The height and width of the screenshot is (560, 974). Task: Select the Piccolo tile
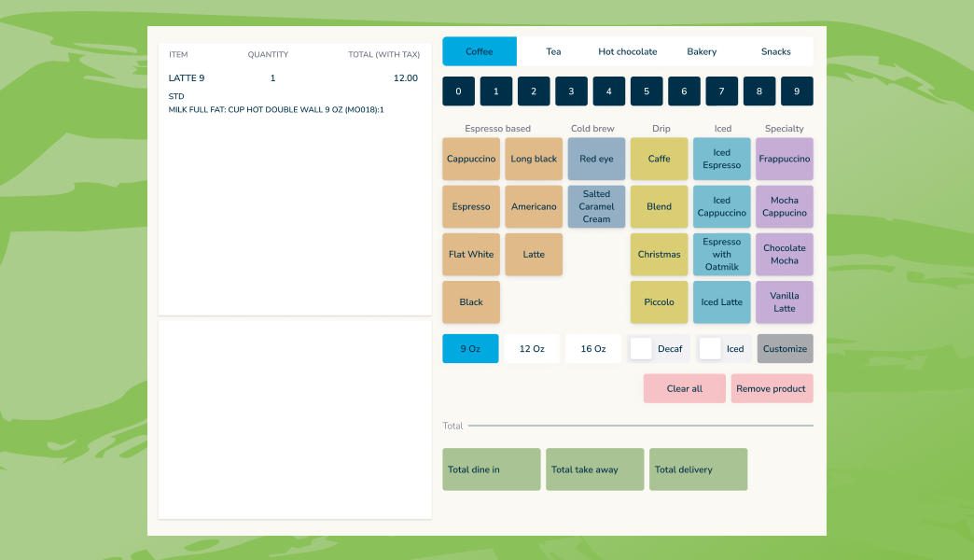(x=659, y=302)
